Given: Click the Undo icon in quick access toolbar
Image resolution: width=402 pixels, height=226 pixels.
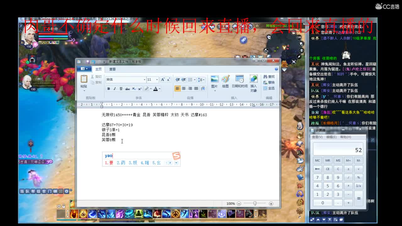Looking at the screenshot, I should 94,62.
